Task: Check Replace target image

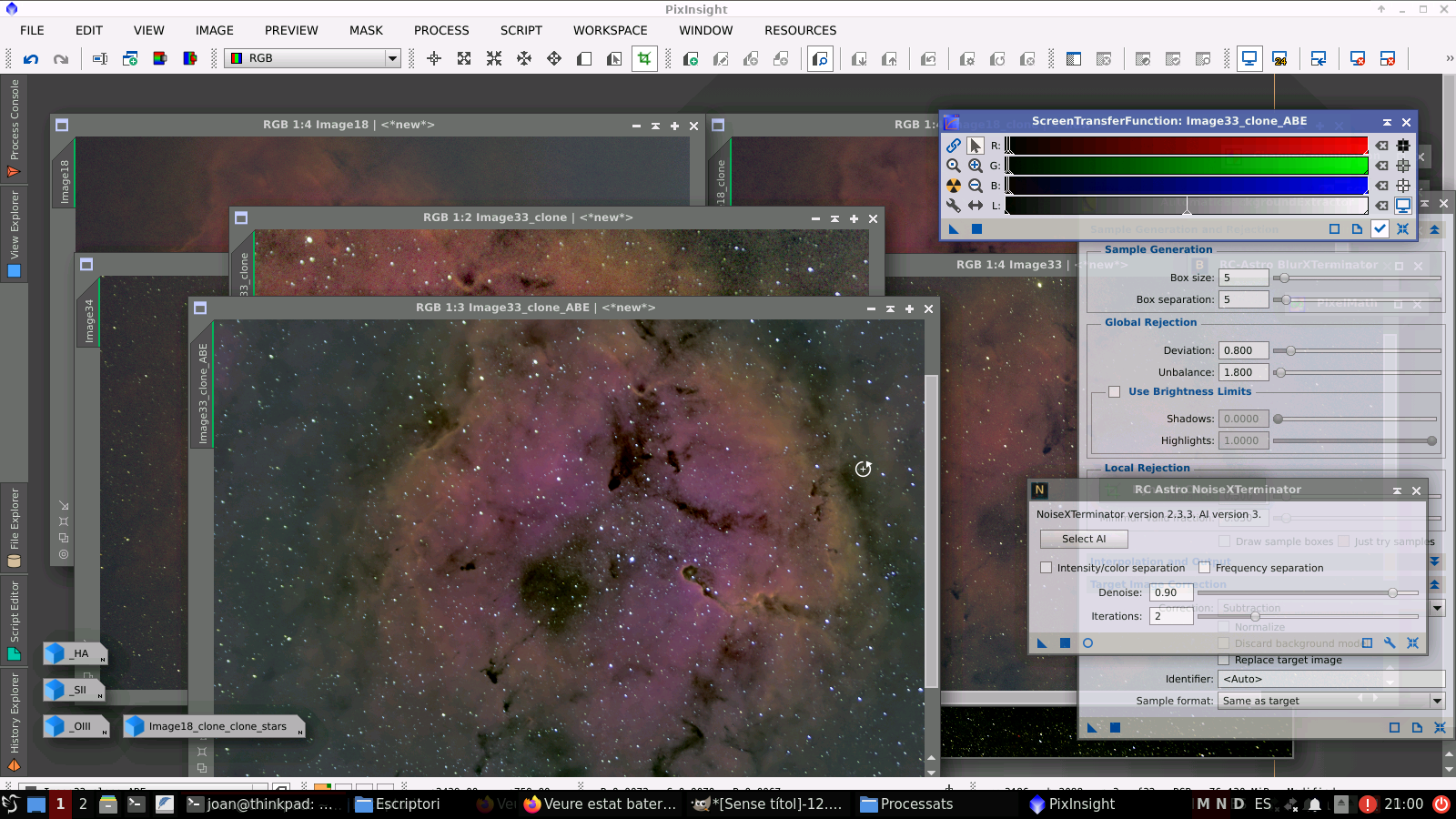Action: 1223,660
